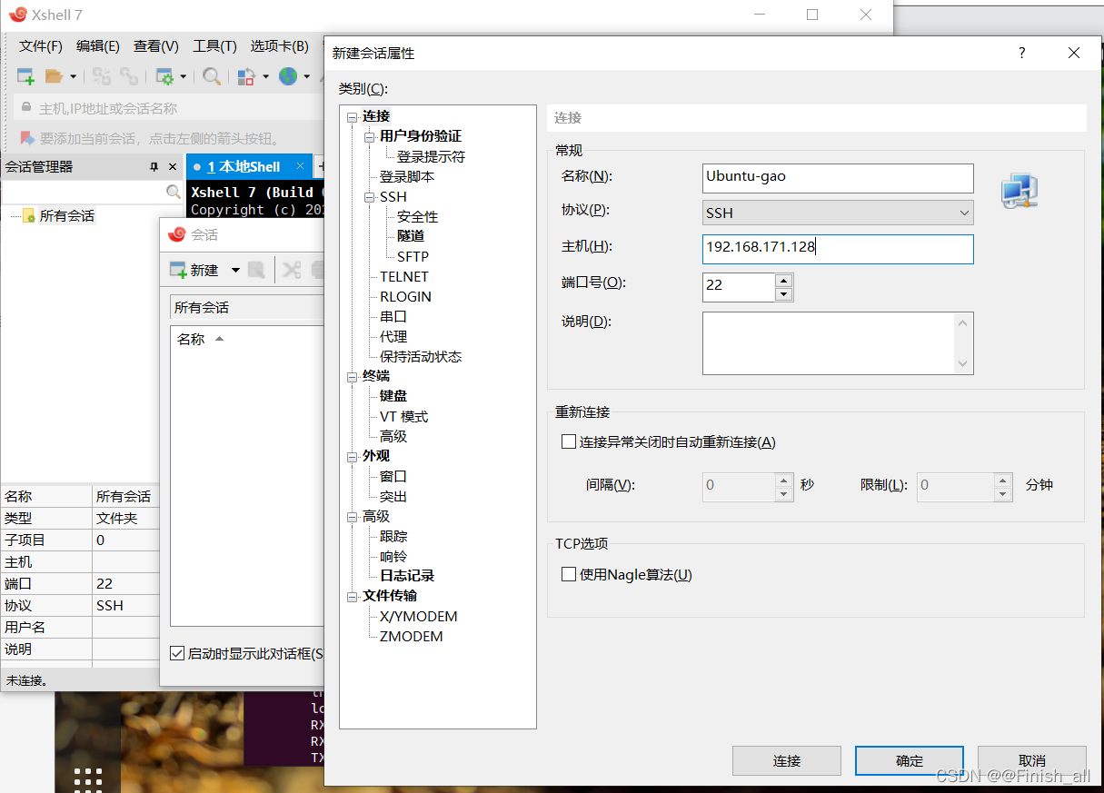The height and width of the screenshot is (793, 1104).
Task: Click the reconnect chain icon in Xshell toolbar
Action: click(129, 76)
